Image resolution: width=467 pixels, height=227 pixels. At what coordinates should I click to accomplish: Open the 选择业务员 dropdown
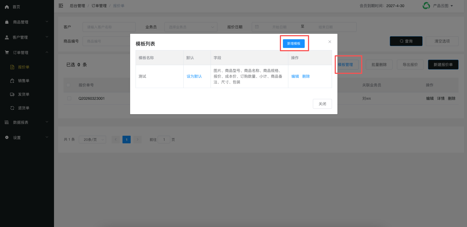click(191, 27)
